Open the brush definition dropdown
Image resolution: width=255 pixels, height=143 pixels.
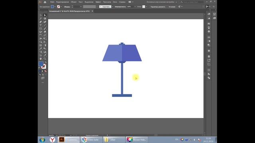[x=112, y=7]
